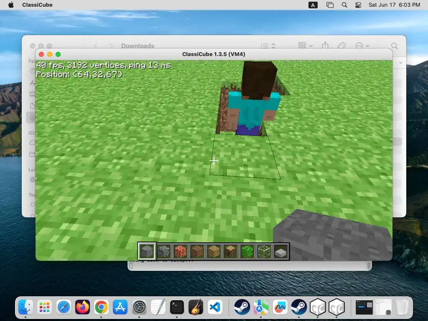
Task: Open Visual Studio Code from the Dock
Action: (215, 307)
